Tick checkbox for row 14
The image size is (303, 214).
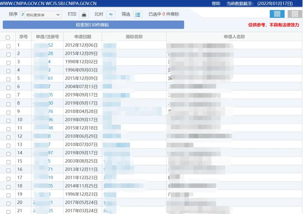point(8,154)
